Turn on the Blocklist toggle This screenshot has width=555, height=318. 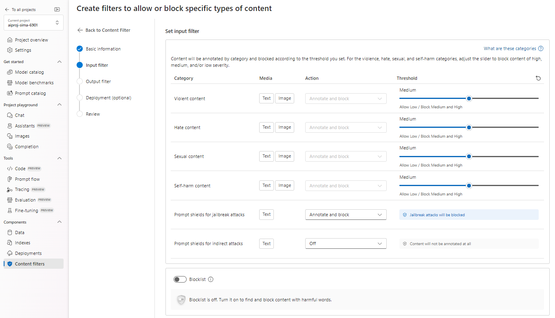pyautogui.click(x=180, y=279)
